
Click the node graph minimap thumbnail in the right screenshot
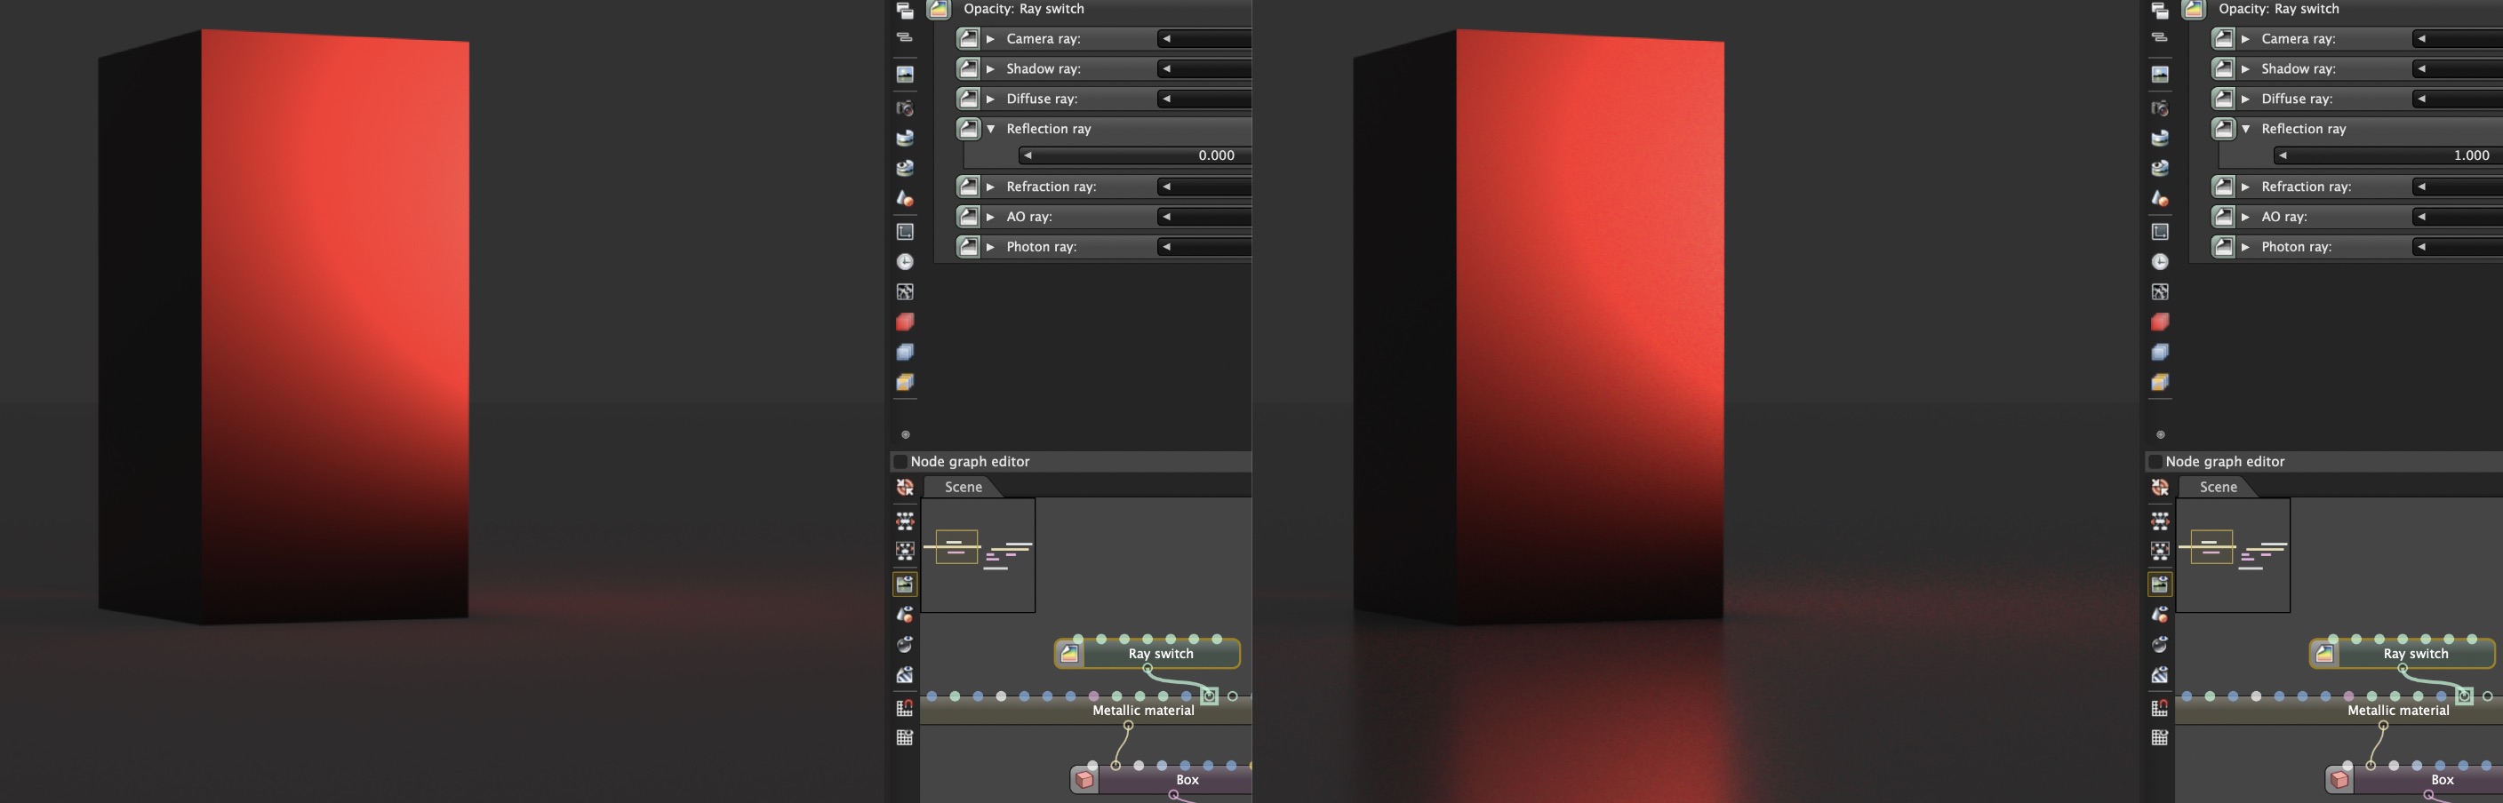pyautogui.click(x=2233, y=555)
